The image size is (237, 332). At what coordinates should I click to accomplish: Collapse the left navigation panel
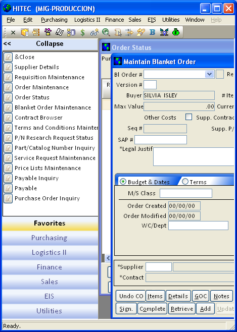click(50, 44)
